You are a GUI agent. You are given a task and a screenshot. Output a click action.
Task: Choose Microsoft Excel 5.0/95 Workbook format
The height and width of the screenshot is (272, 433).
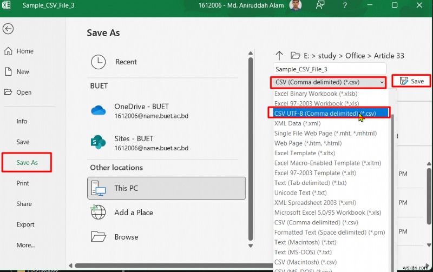pyautogui.click(x=327, y=213)
